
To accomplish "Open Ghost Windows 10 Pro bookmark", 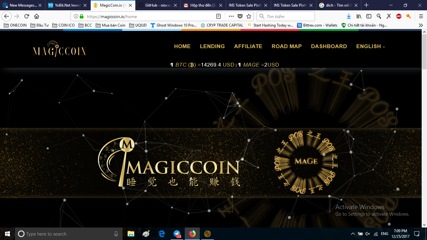I will coord(173,25).
